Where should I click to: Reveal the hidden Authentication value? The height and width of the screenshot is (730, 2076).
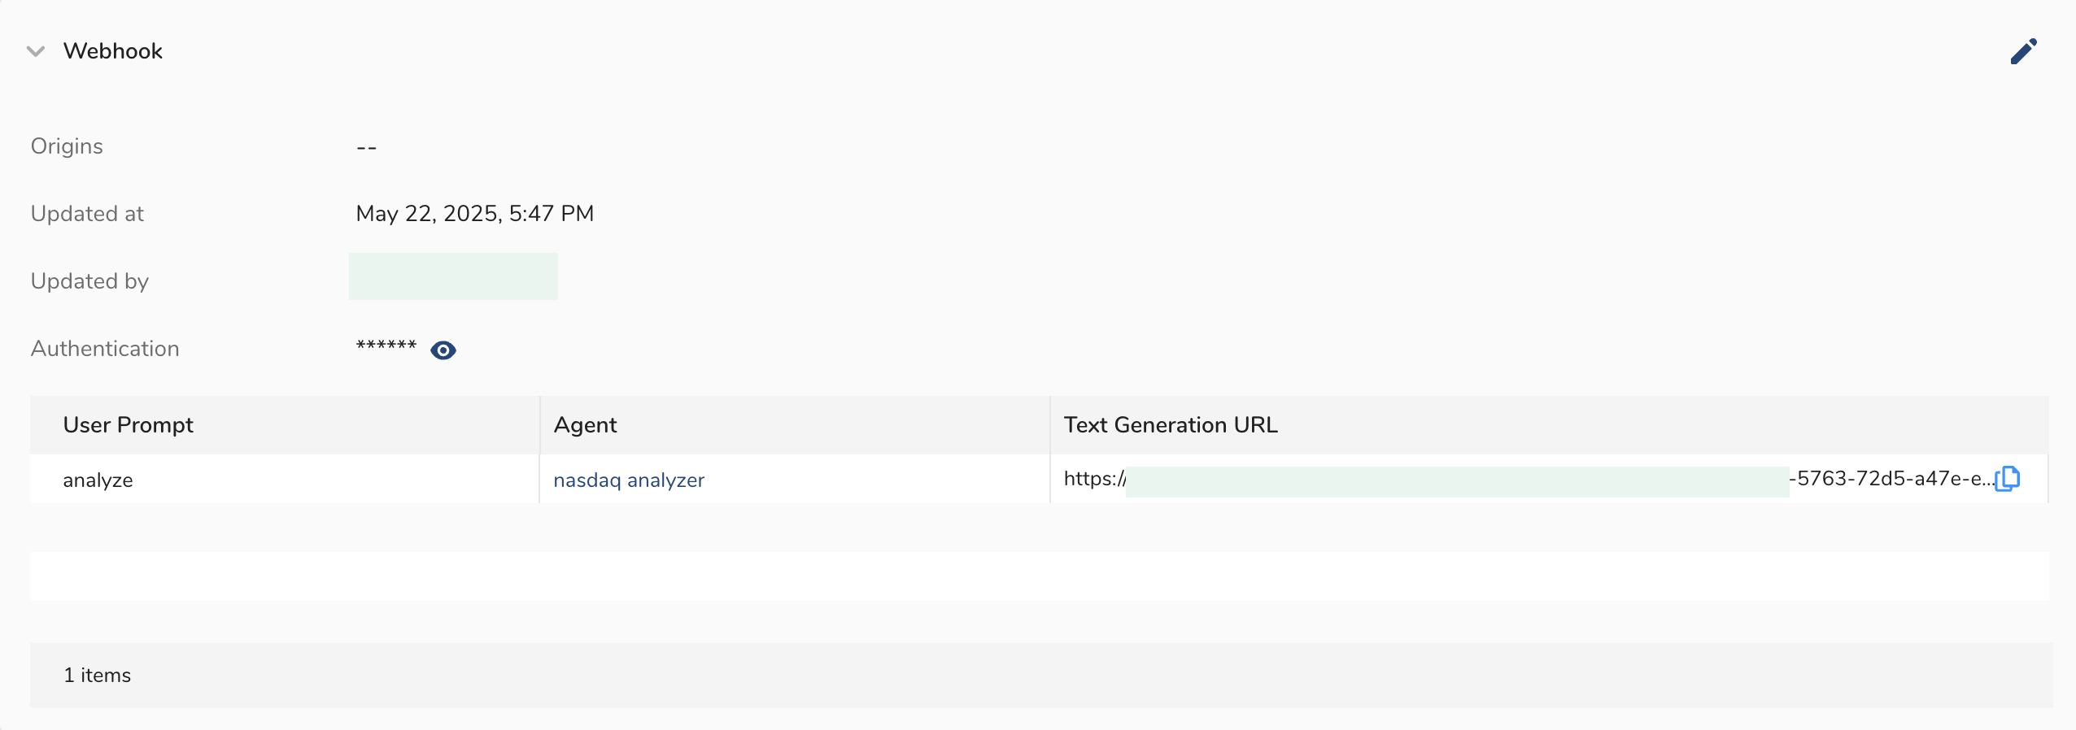click(443, 350)
